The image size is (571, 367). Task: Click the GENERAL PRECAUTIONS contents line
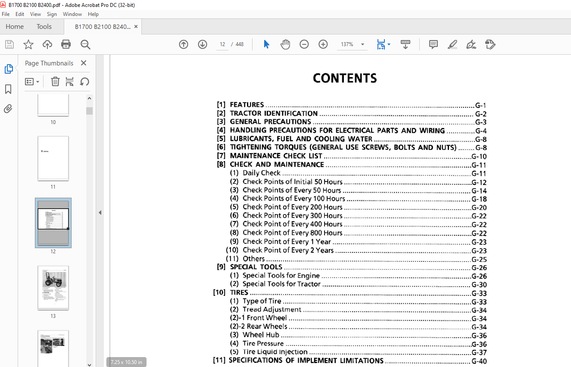tap(351, 122)
